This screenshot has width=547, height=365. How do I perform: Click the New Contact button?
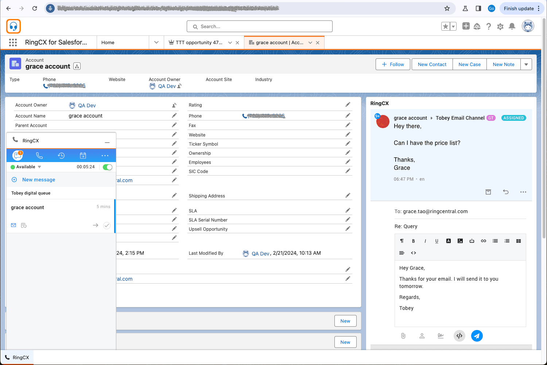point(432,64)
